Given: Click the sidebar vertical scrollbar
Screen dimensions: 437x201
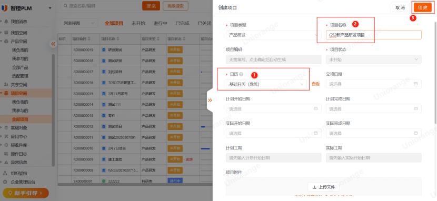Looking at the screenshot, I should tap(53, 110).
